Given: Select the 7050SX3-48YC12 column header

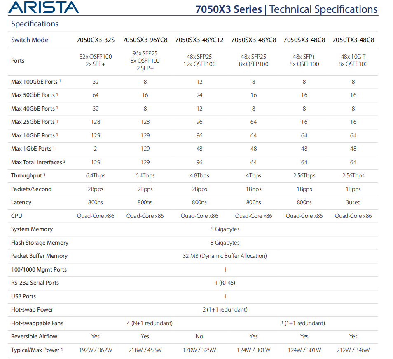Looking at the screenshot, I should tap(199, 40).
